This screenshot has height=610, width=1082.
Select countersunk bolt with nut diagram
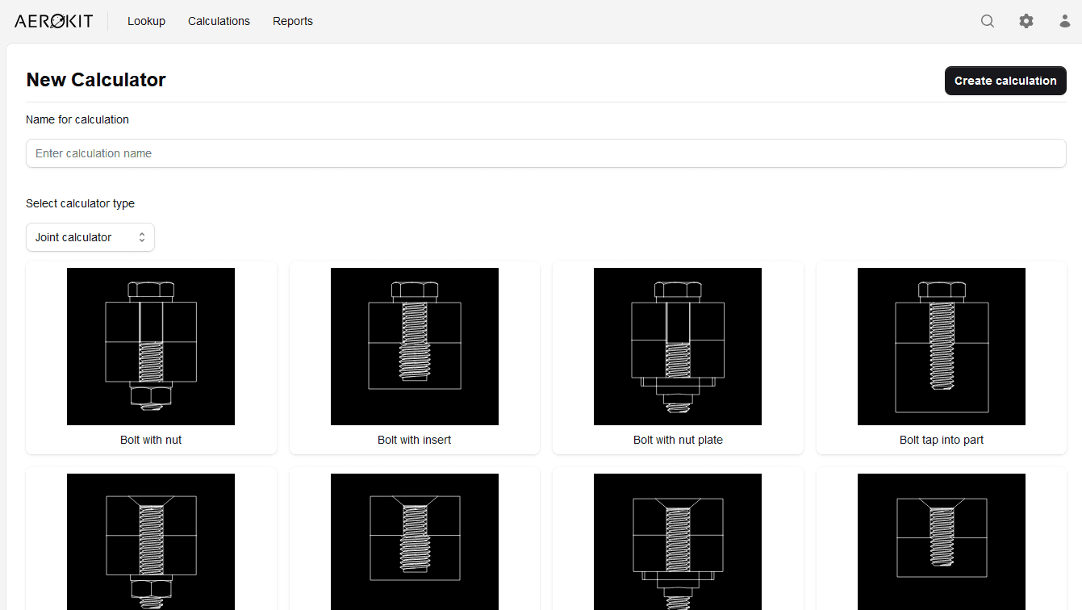pyautogui.click(x=151, y=541)
